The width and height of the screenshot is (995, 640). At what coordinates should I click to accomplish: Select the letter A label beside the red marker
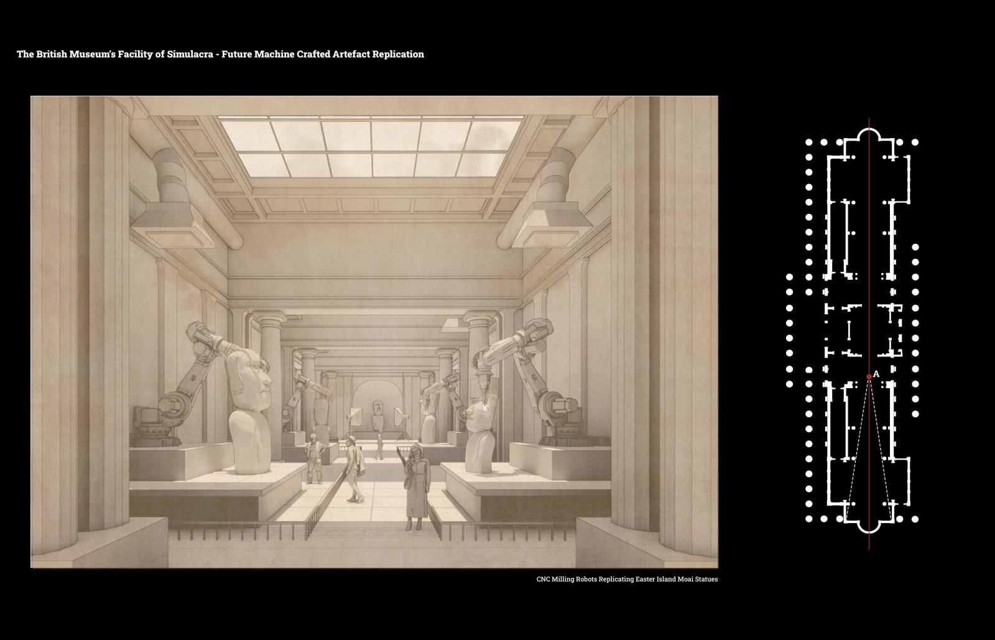coord(876,374)
